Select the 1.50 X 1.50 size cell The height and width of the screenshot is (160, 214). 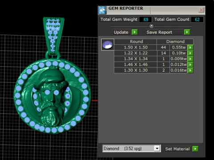[x=136, y=48]
